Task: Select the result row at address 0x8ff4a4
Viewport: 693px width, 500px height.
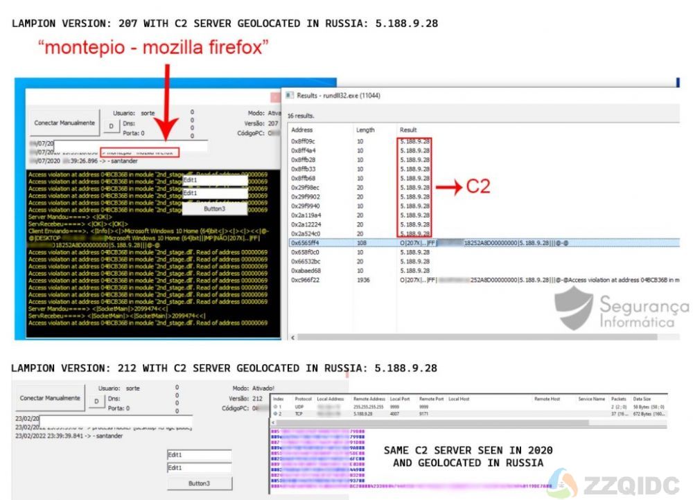Action: [484, 150]
